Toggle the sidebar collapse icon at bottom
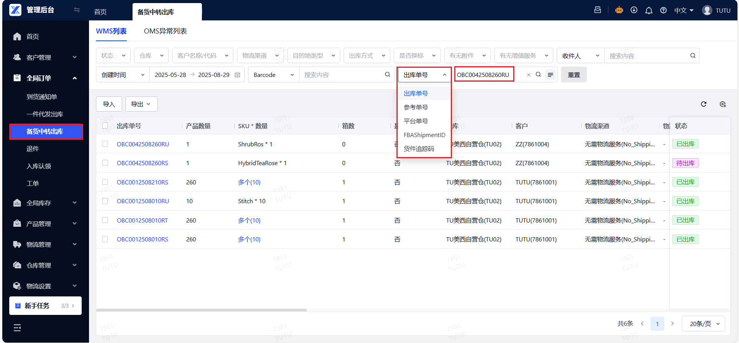Screen dimensions: 739x343 (x=17, y=328)
